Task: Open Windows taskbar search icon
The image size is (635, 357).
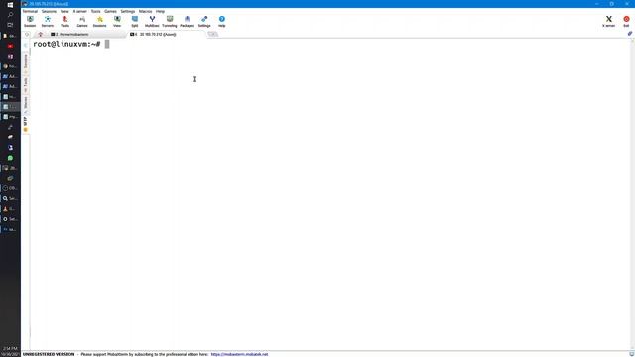Action: [10, 15]
